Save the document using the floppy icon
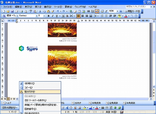156x114 pixels. [x=12, y=11]
